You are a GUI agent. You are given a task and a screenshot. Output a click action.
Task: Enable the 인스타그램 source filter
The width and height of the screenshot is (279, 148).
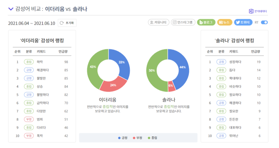coord(183,22)
